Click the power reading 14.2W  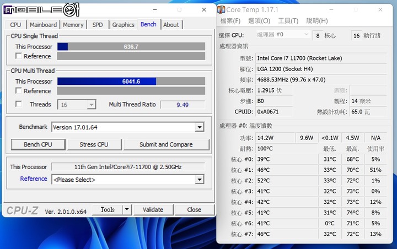tap(275, 138)
